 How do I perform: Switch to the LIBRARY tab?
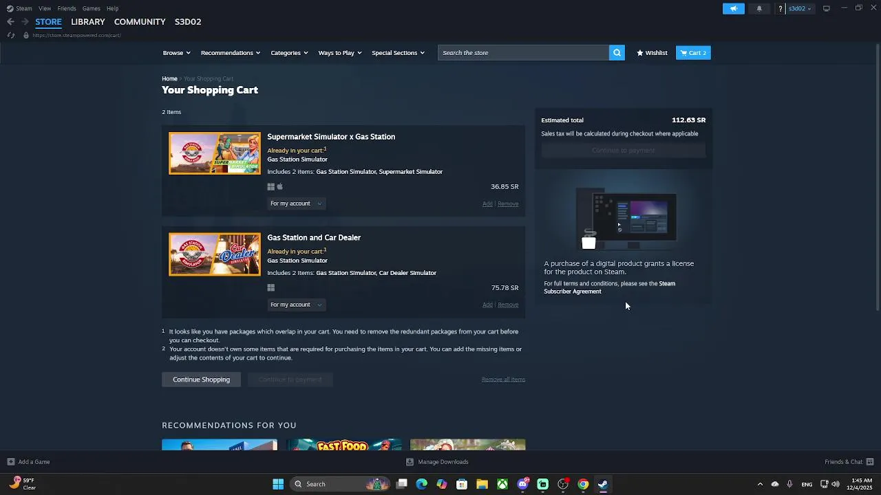[88, 22]
